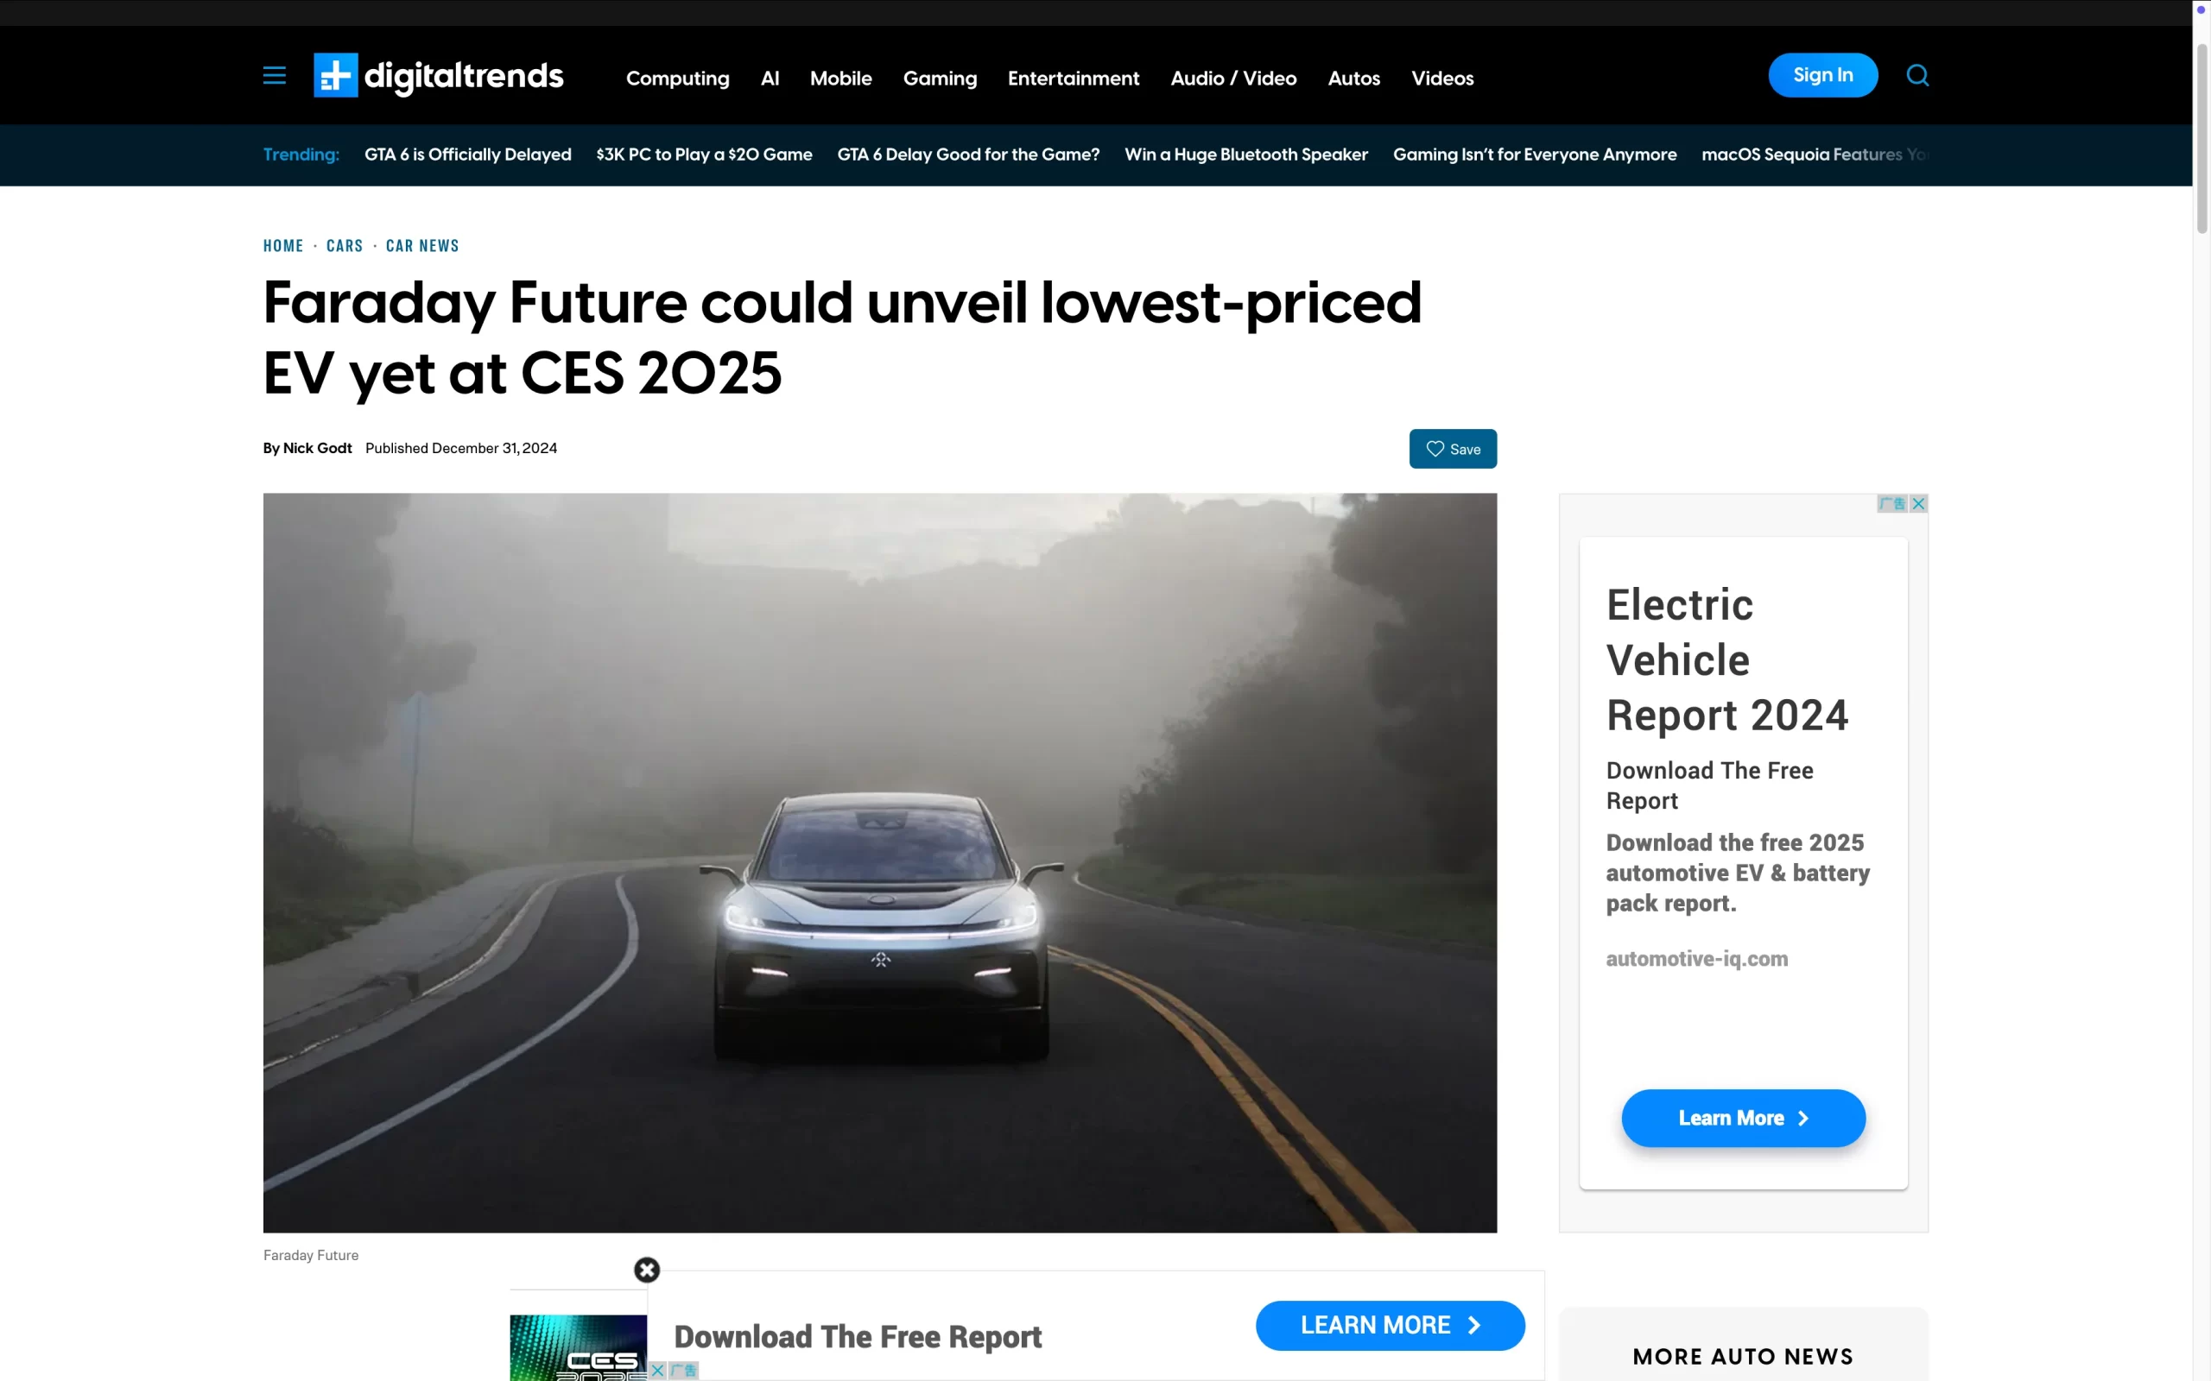Open the Computing menu

(x=678, y=79)
